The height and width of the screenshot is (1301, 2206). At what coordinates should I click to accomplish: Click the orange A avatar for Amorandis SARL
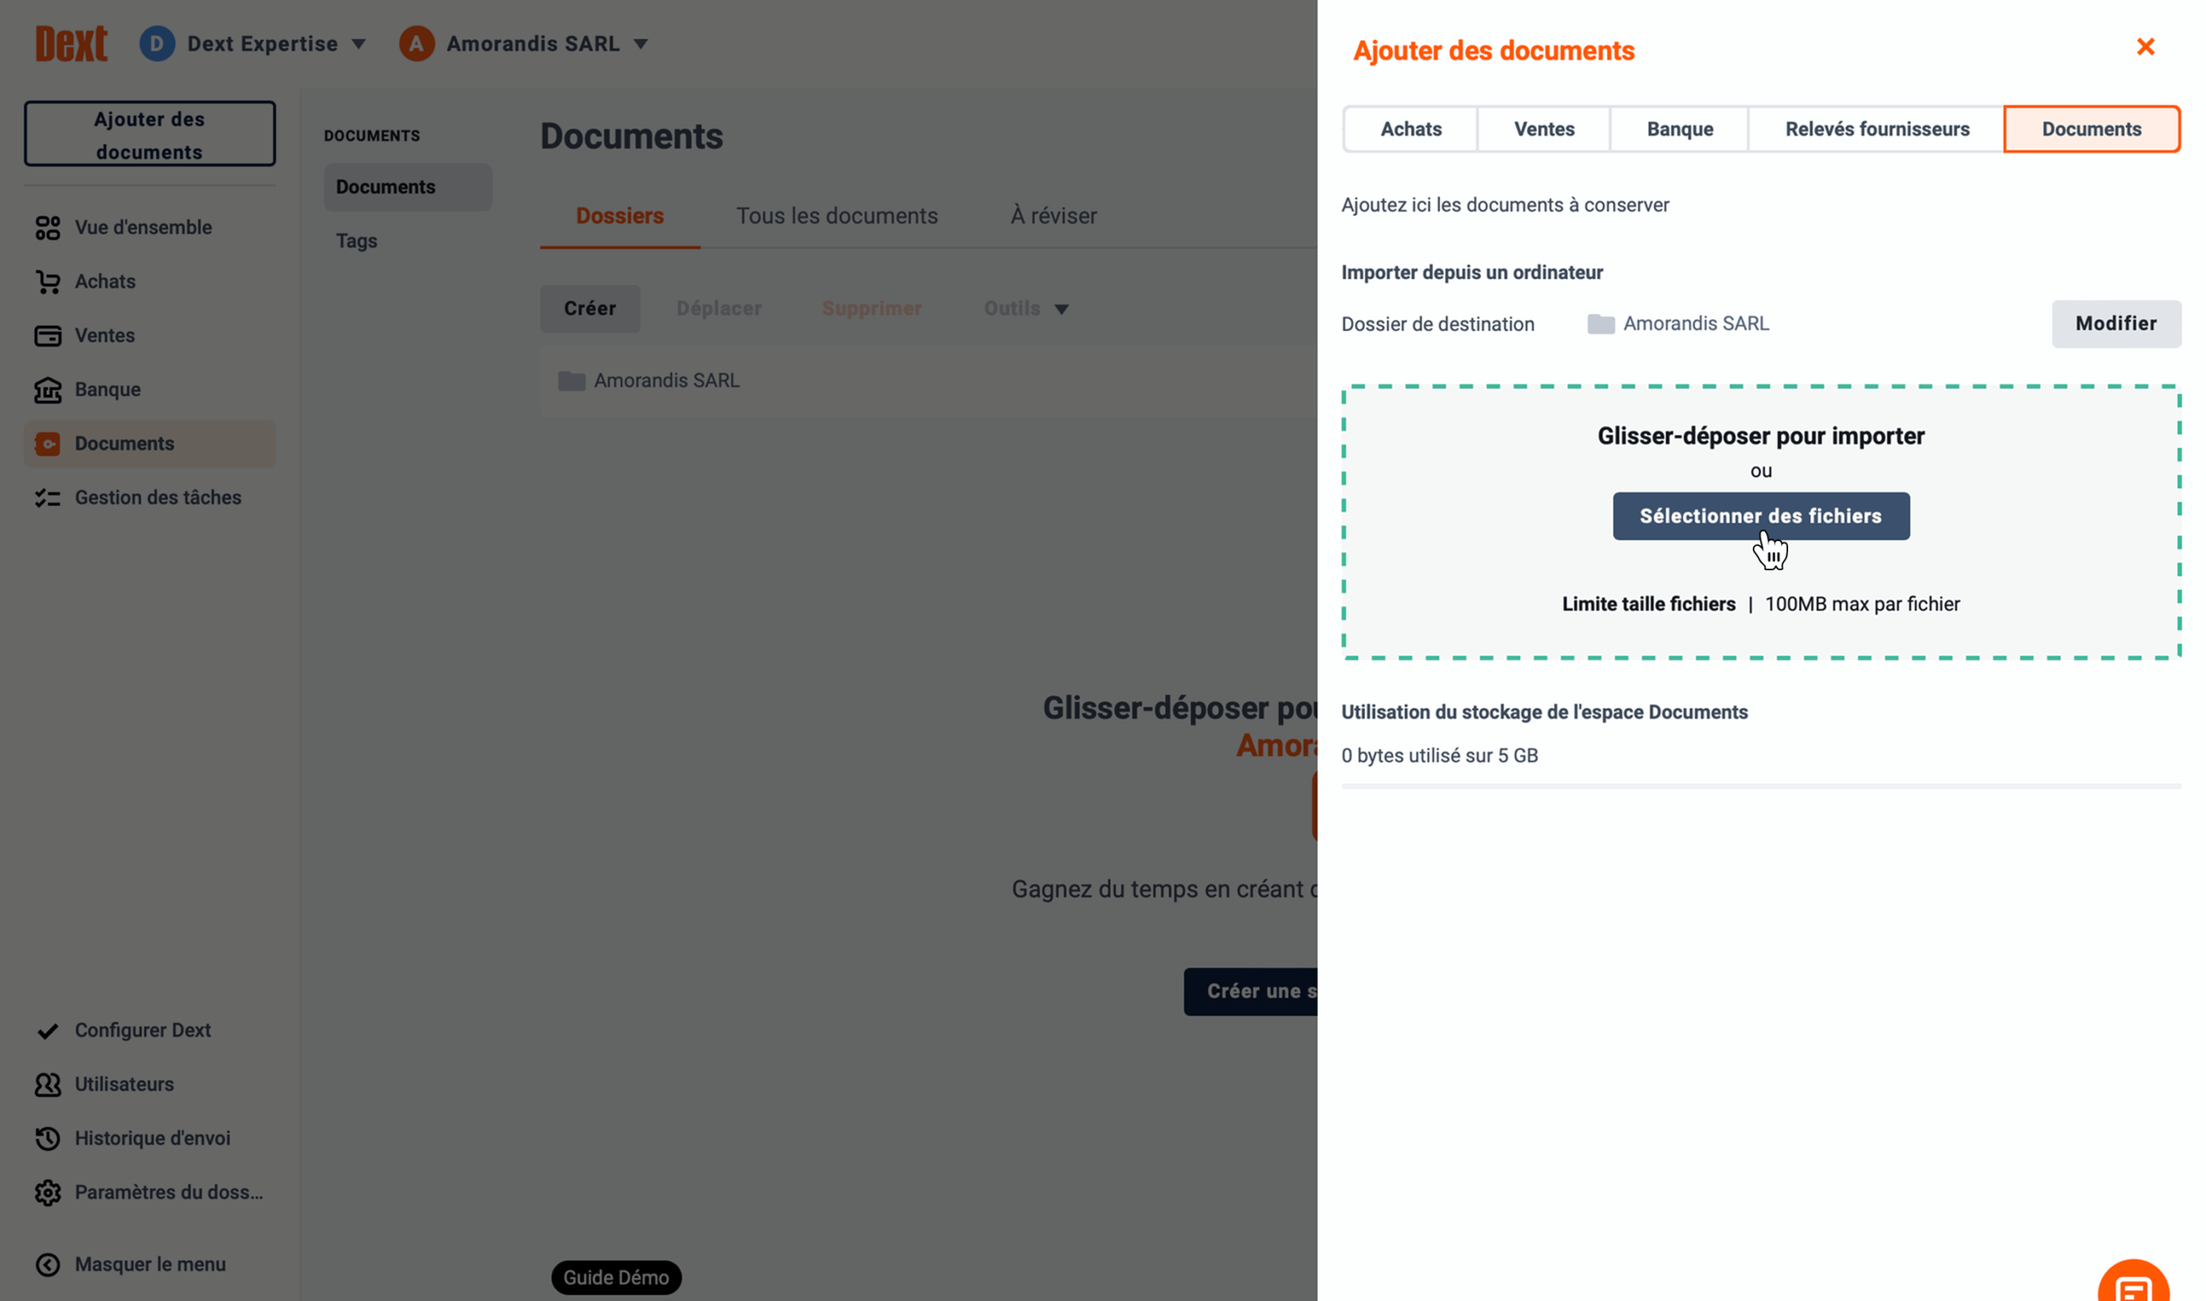[x=416, y=43]
